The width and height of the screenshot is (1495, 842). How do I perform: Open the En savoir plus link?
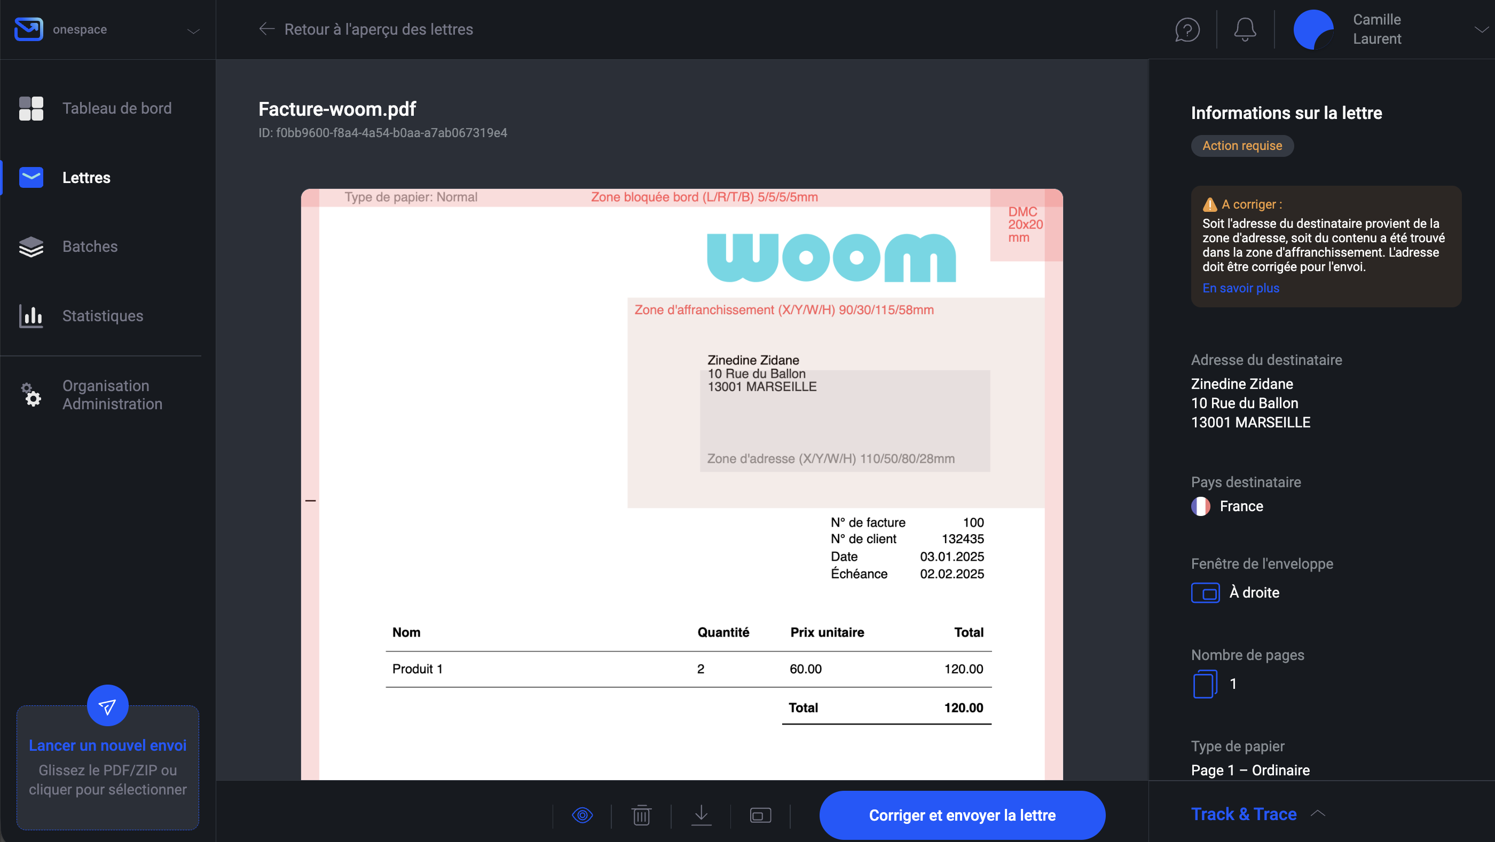coord(1240,288)
